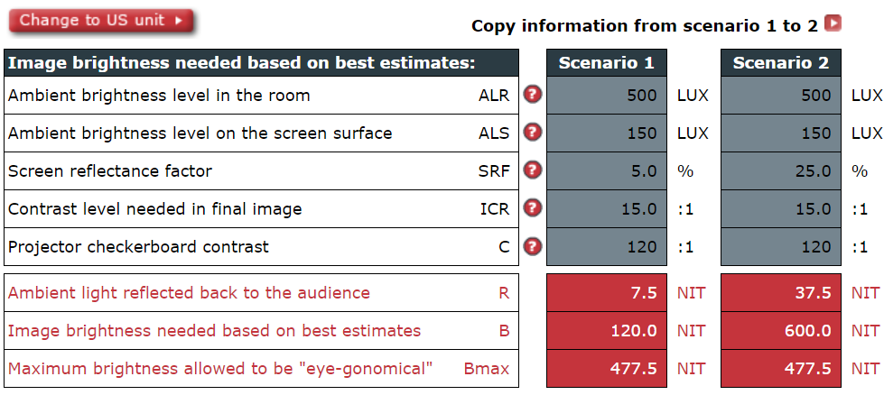Show help for SRF screen reflectance factor
Viewport: 884px width, 395px height.
click(532, 170)
